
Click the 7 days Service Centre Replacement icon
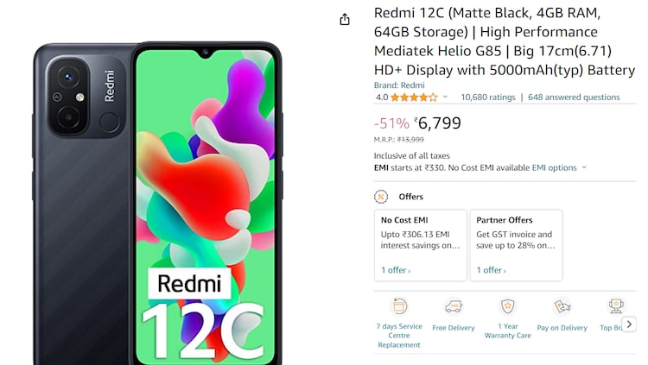point(399,306)
